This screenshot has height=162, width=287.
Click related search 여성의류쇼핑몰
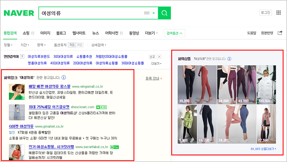coord(107,63)
